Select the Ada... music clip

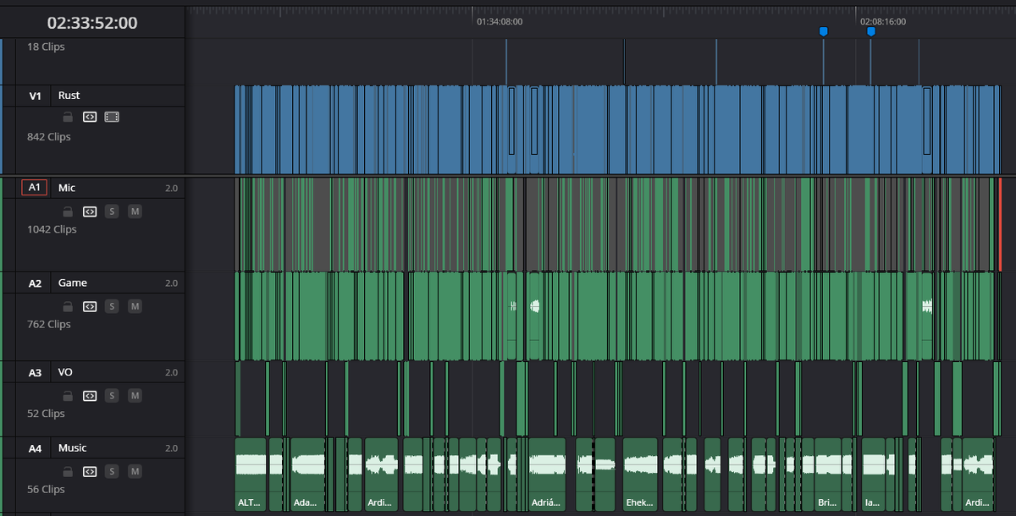coord(308,475)
